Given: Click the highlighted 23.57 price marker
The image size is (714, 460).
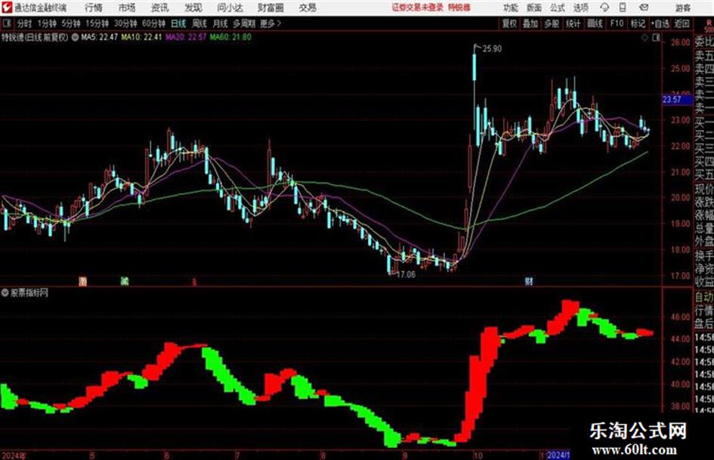Looking at the screenshot, I should coord(677,99).
